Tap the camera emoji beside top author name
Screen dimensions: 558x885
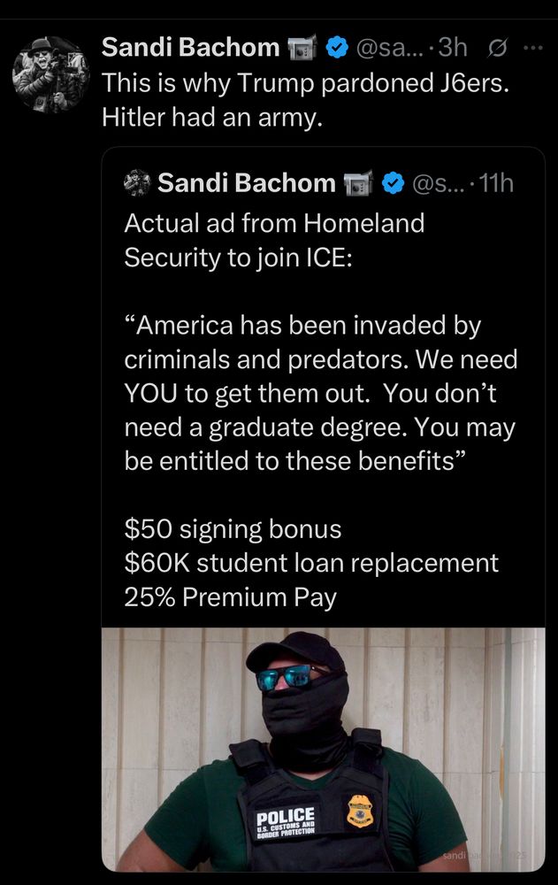tap(302, 48)
